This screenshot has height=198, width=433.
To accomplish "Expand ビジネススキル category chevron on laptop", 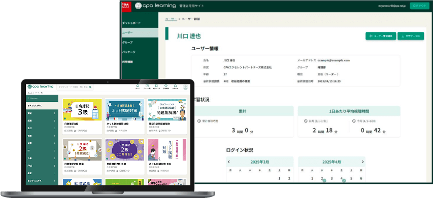I will 55,181.
